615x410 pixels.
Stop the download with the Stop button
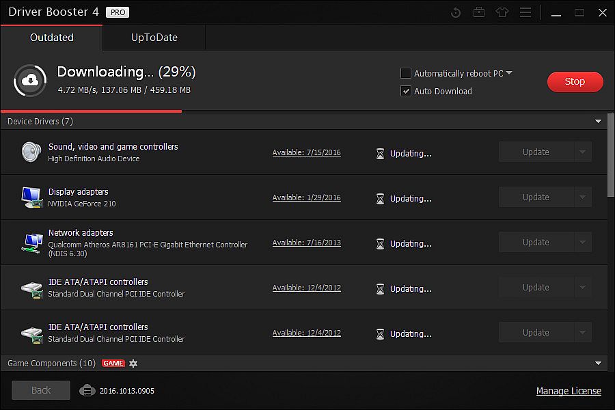(575, 81)
